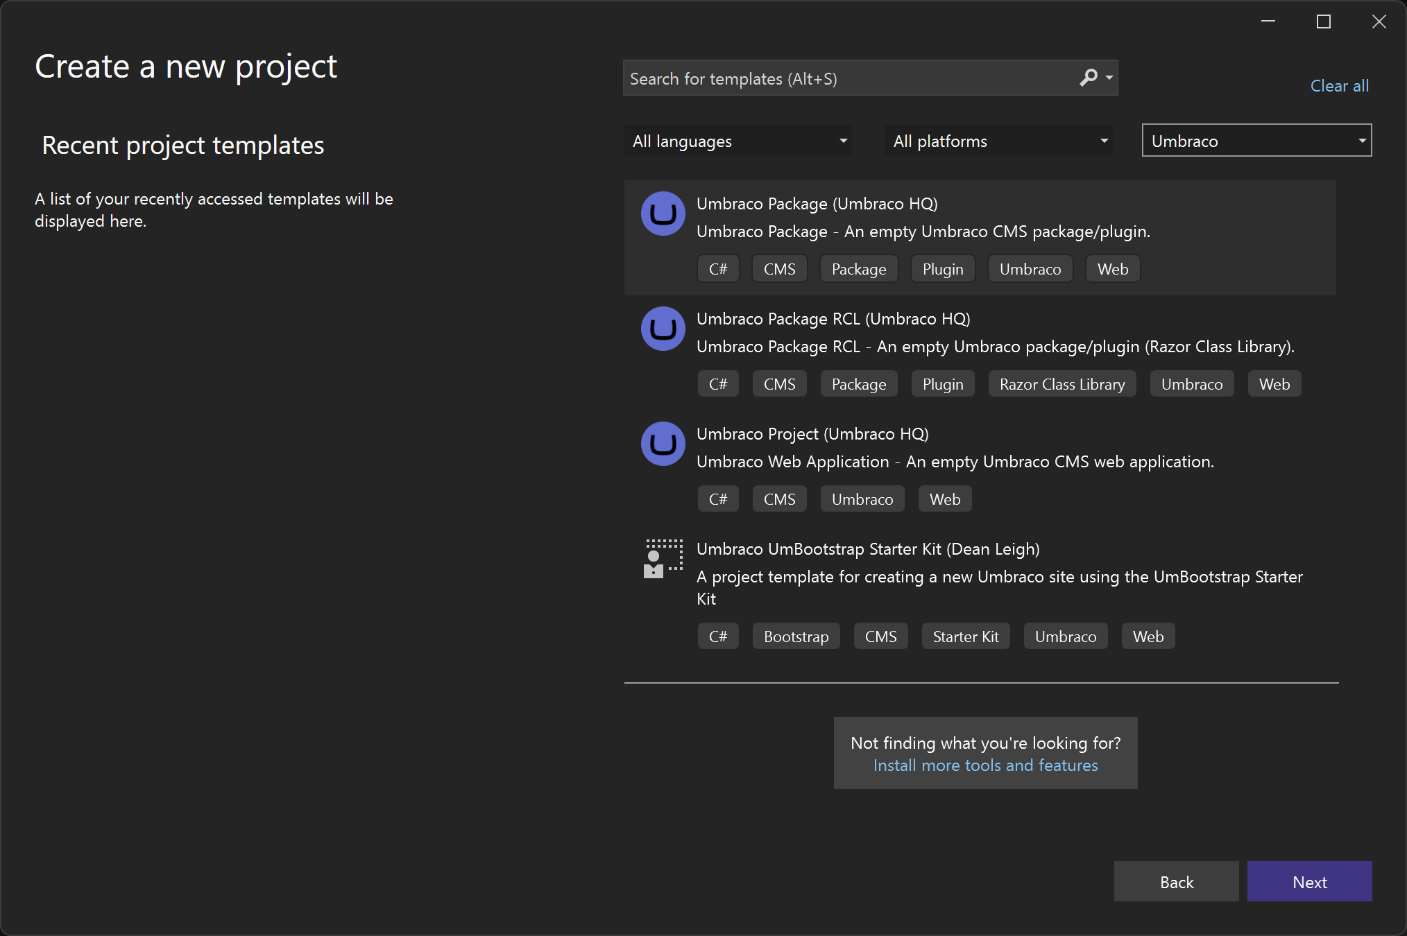Screen dimensions: 1407x936
Task: Expand the All platforms filter
Action: (x=999, y=141)
